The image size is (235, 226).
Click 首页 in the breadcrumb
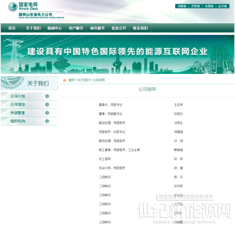72,80
